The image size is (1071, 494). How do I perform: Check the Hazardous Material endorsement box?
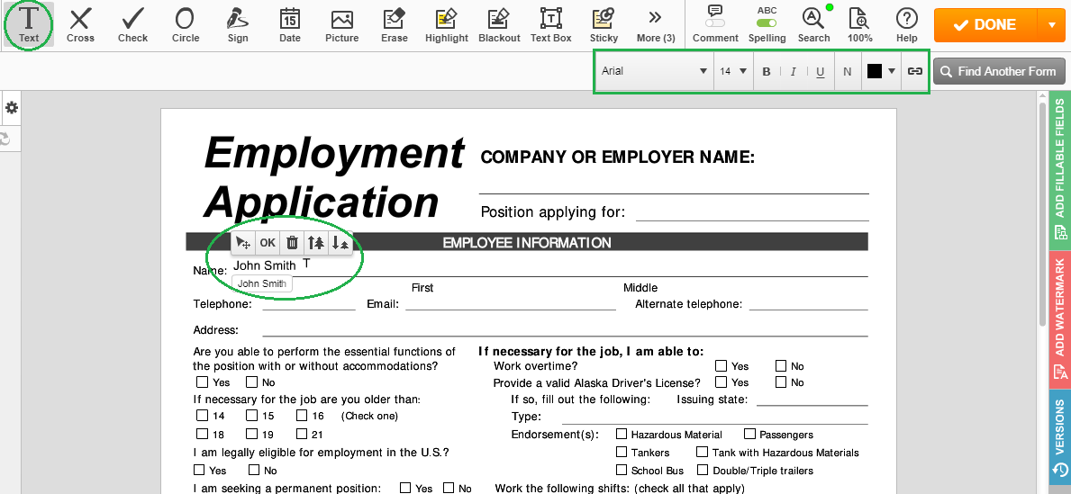(x=622, y=434)
